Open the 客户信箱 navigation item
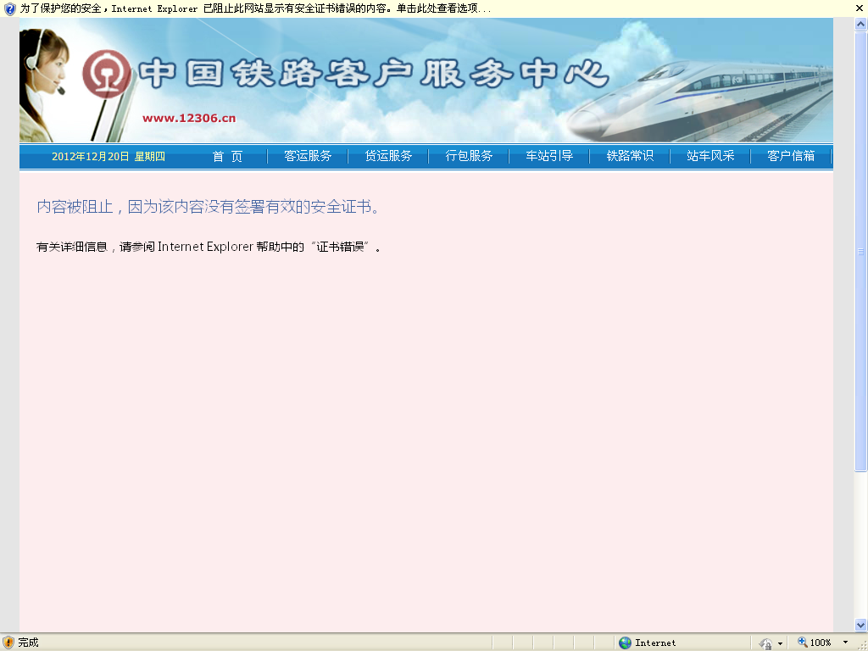Screen dimensions: 868x651 click(x=791, y=156)
